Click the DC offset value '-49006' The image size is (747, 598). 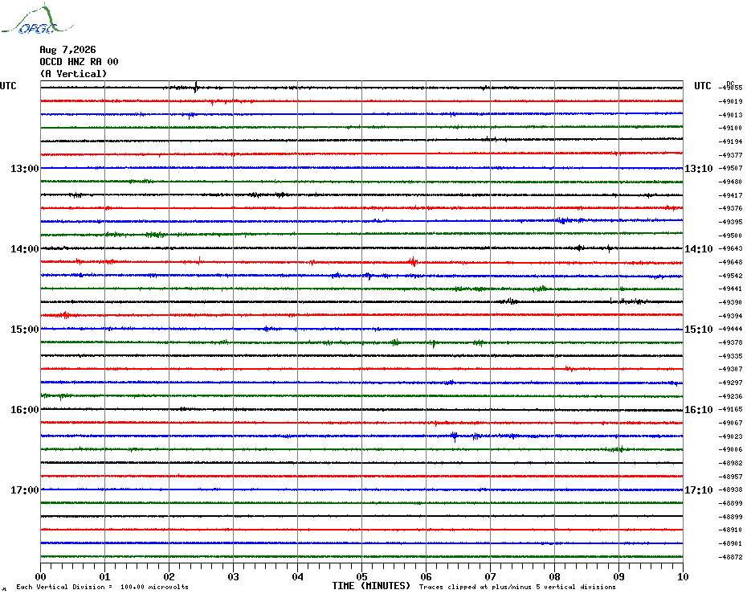(730, 449)
